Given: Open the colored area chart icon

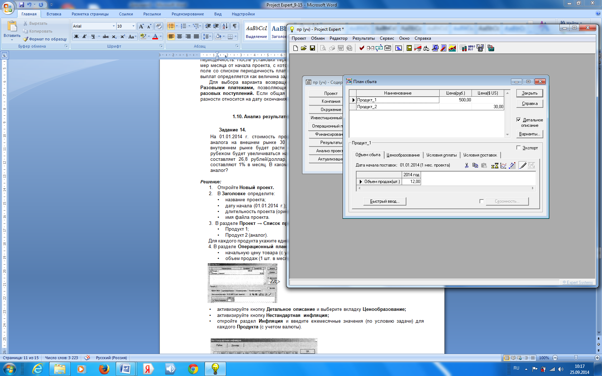Looking at the screenshot, I should [452, 48].
